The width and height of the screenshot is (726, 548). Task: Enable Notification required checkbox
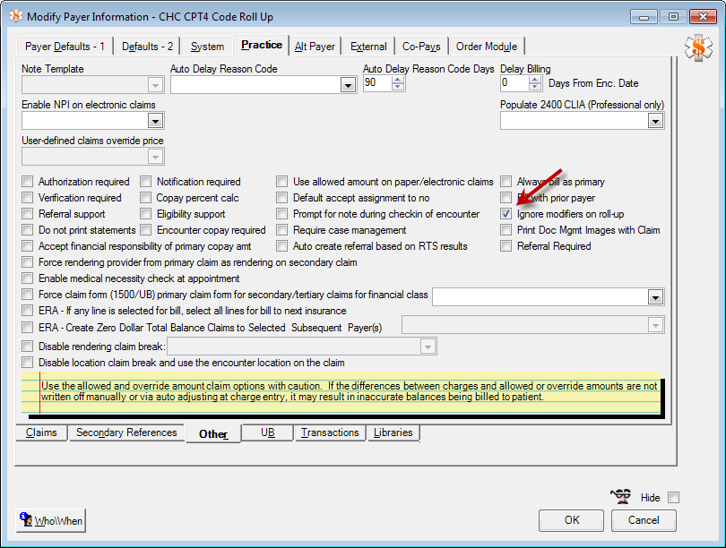[x=146, y=181]
